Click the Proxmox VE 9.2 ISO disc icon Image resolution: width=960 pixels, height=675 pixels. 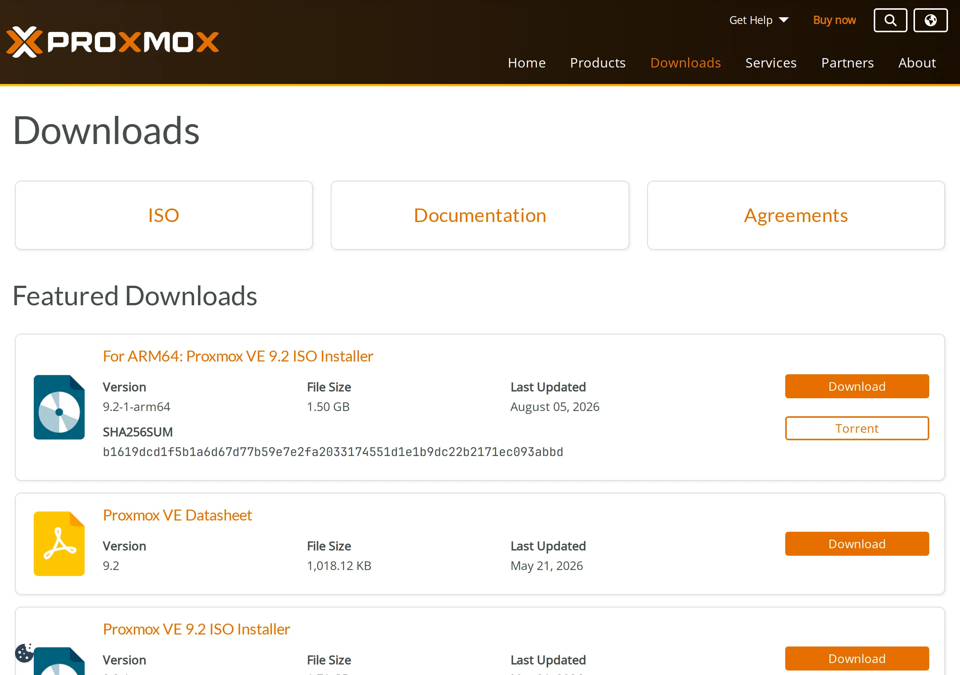(59, 661)
